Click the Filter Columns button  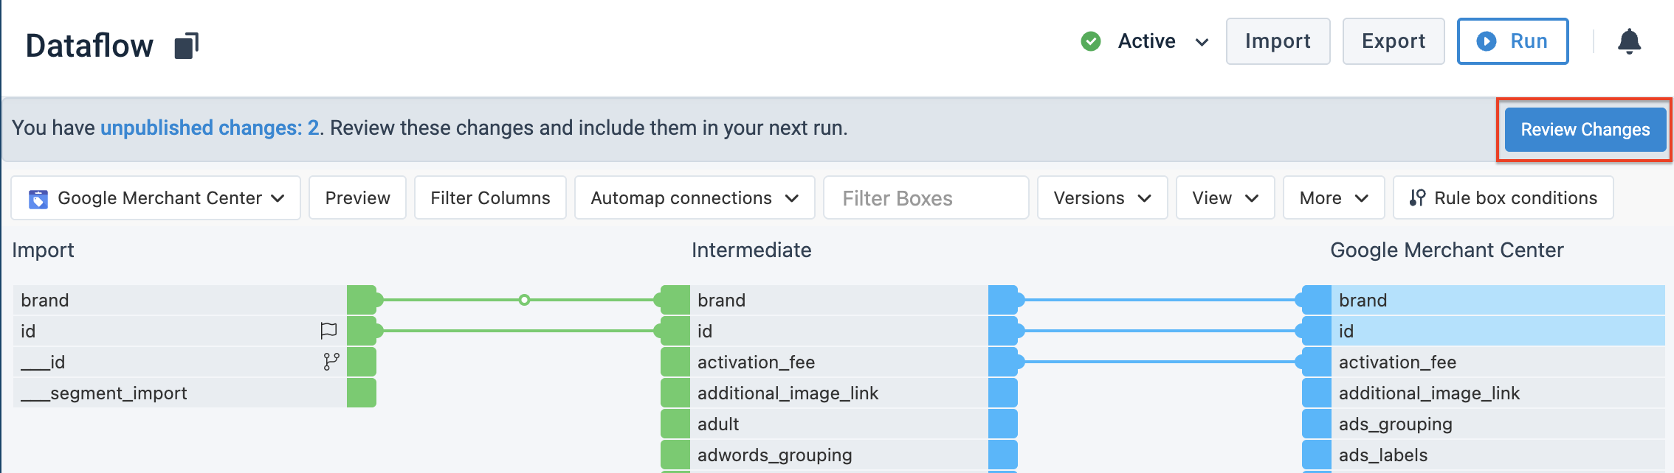pyautogui.click(x=490, y=197)
